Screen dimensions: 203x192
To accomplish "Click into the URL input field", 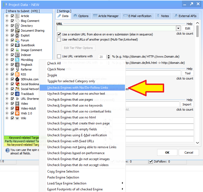I will tap(116, 28).
